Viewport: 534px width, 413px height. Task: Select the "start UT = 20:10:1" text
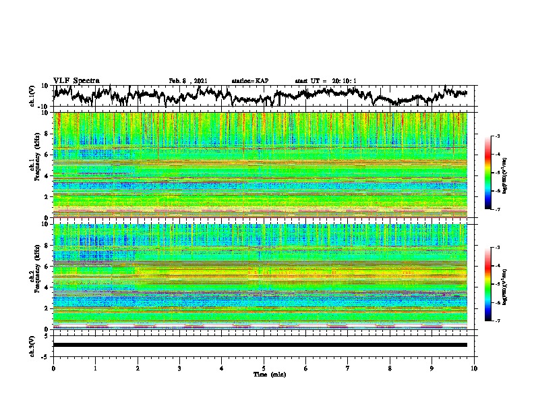tap(326, 81)
